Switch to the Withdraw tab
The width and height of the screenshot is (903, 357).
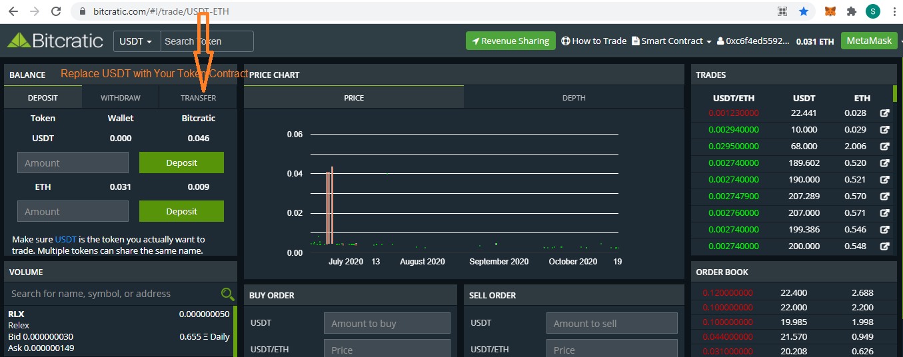pos(121,98)
